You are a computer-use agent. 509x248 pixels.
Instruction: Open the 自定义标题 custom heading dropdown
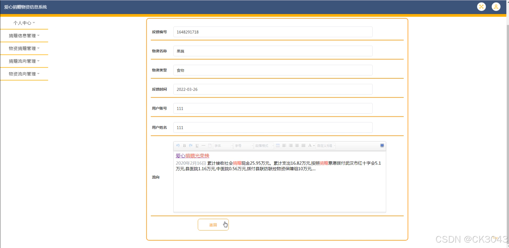point(326,146)
